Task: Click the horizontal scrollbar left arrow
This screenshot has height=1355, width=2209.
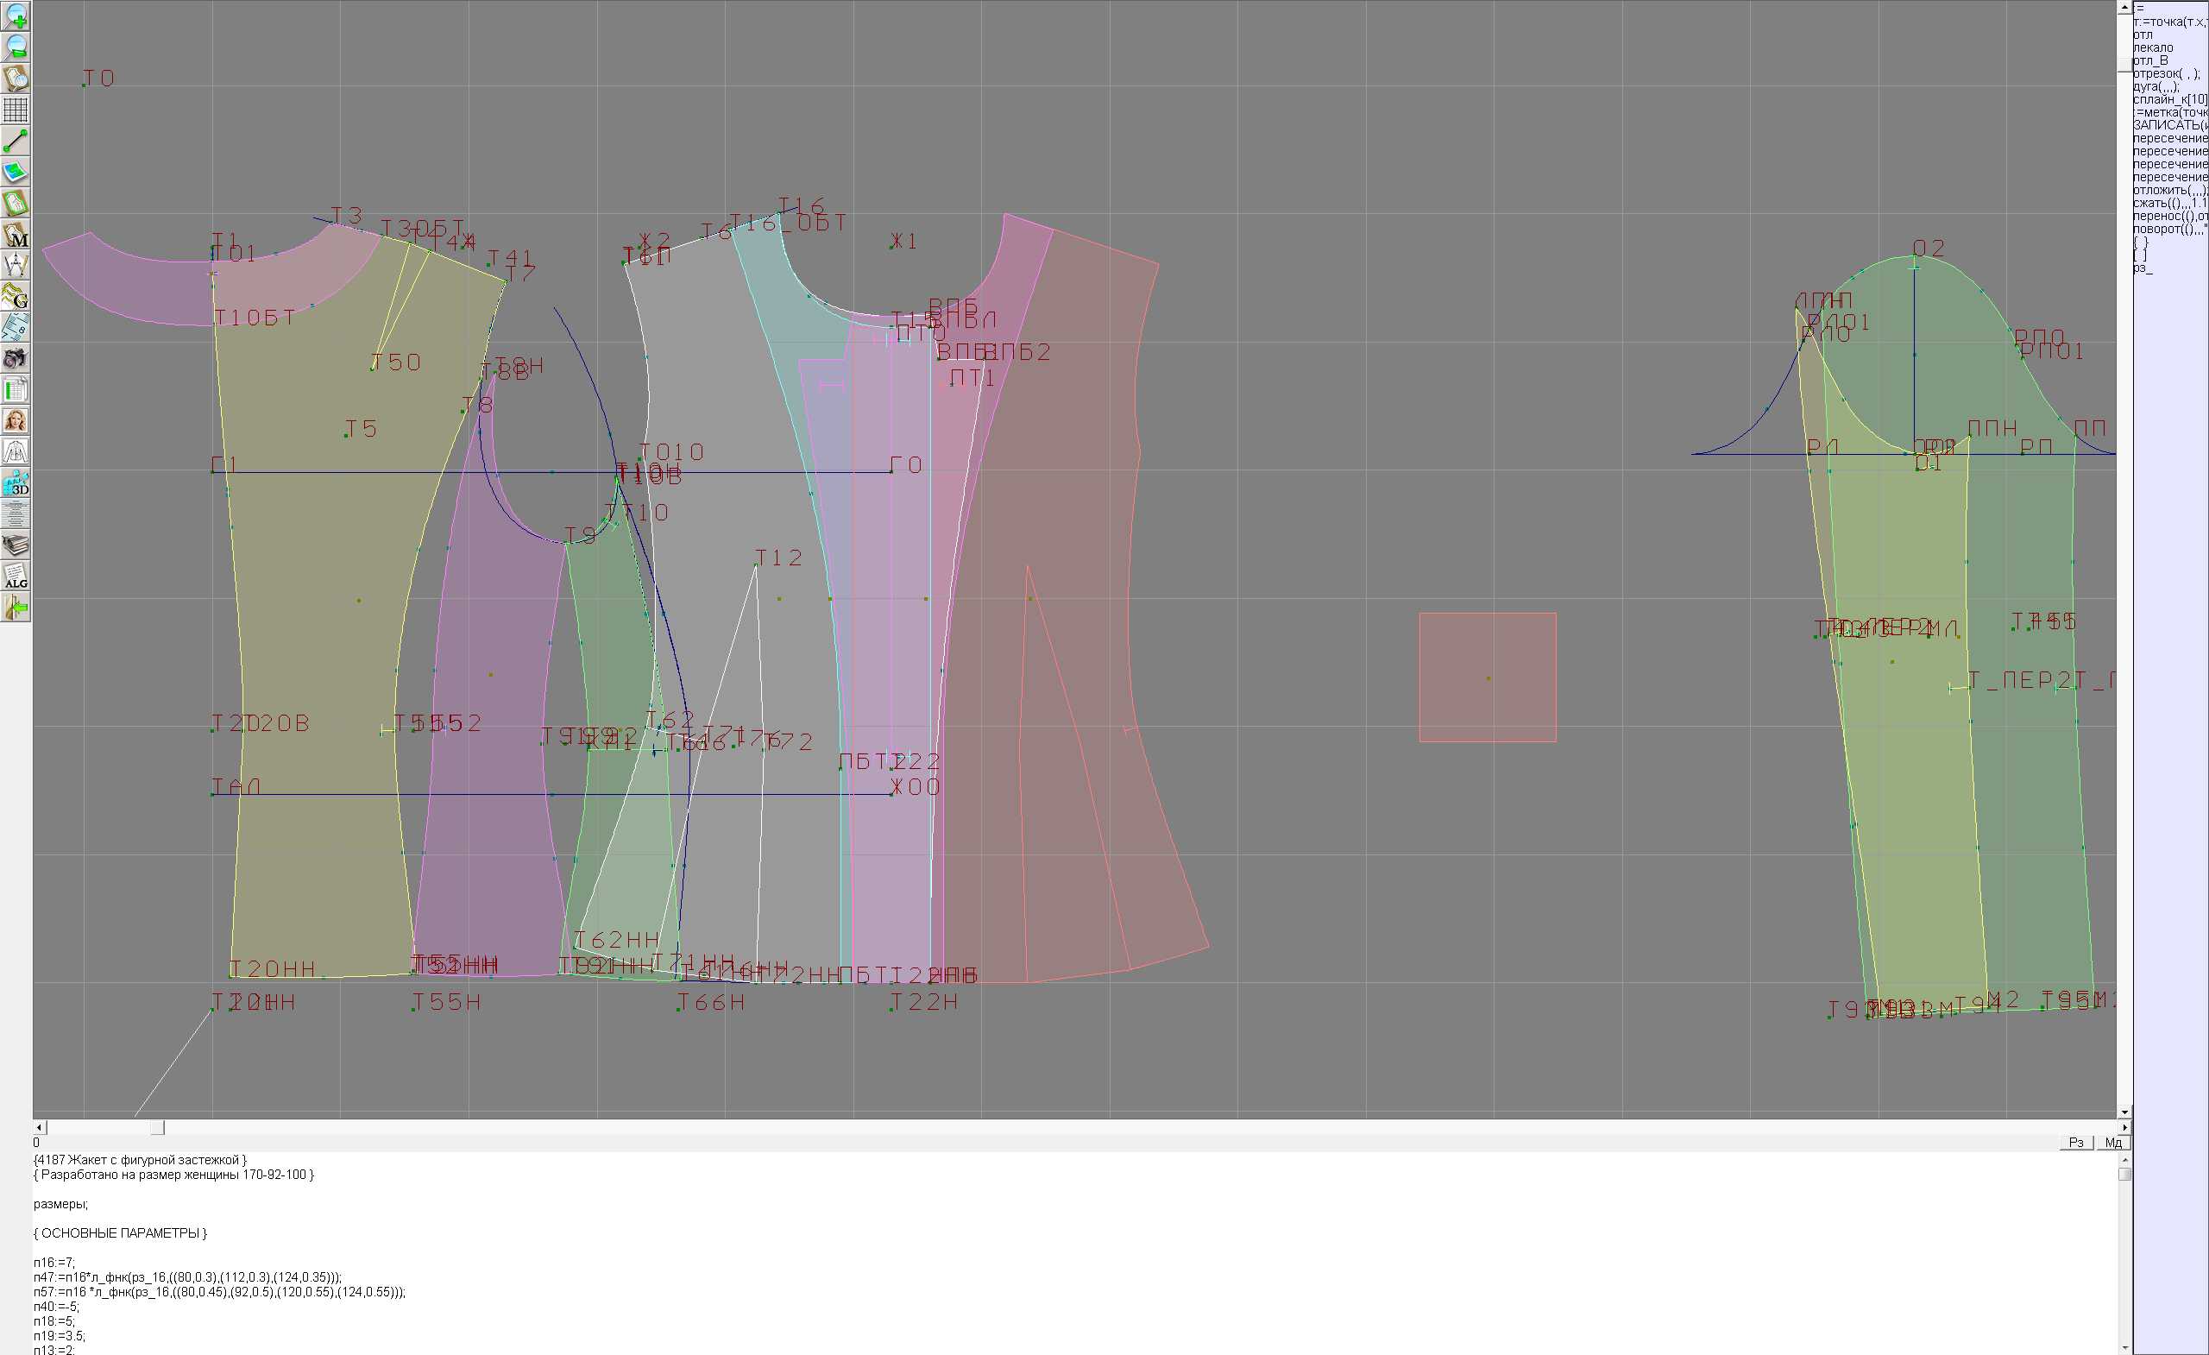Action: pyautogui.click(x=39, y=1127)
